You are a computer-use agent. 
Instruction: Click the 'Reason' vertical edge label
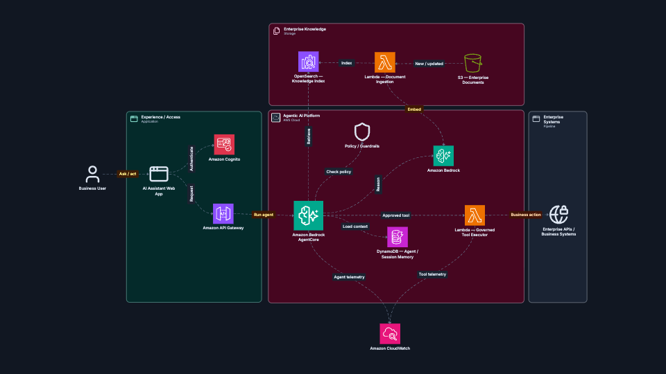(x=379, y=184)
